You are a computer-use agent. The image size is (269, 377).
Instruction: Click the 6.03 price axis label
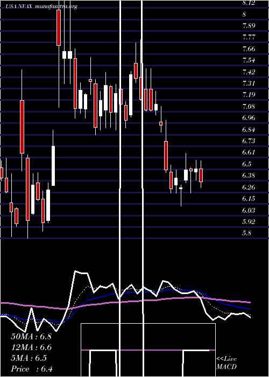pyautogui.click(x=249, y=211)
